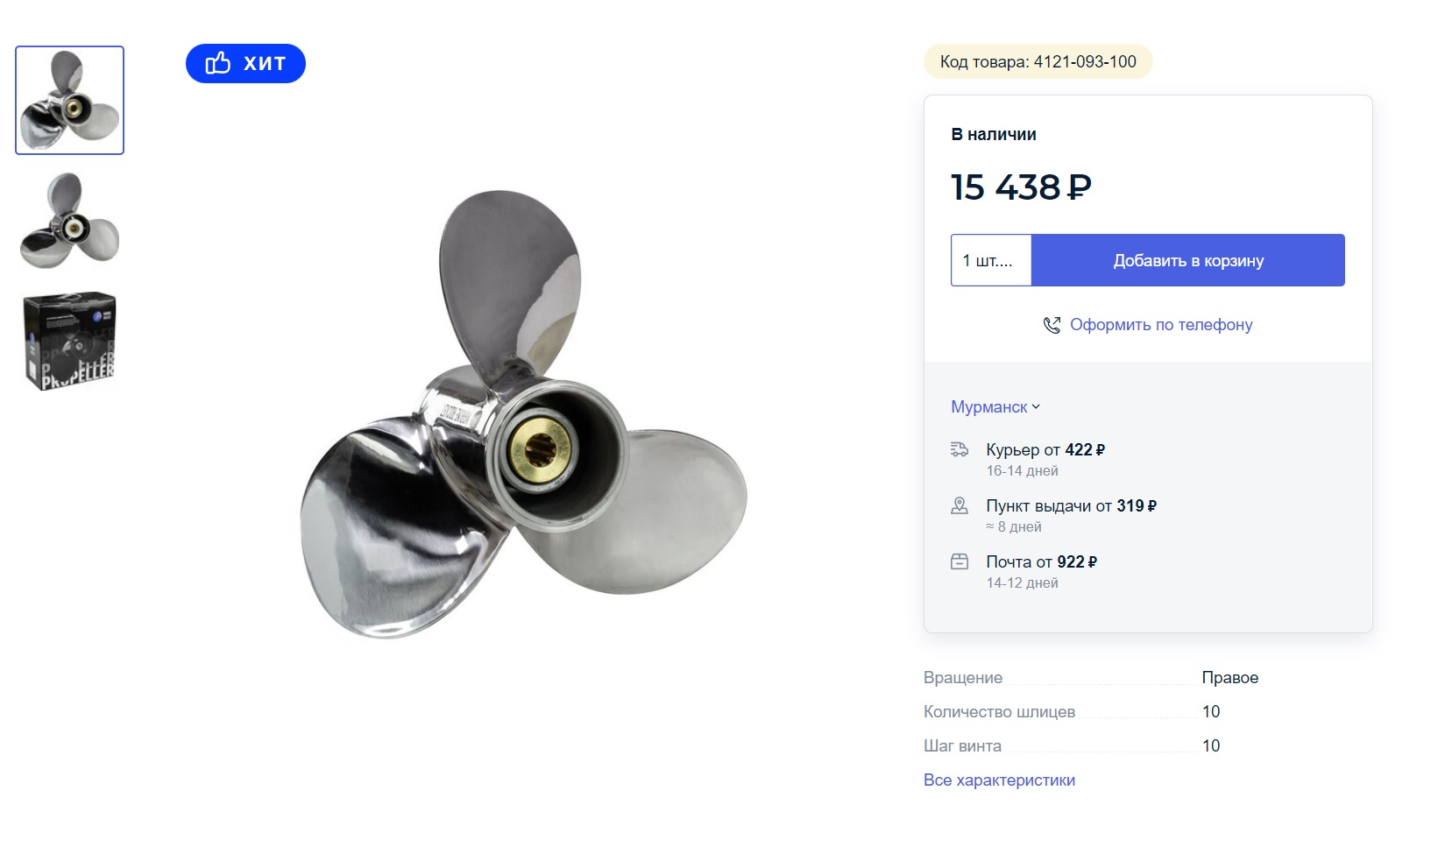Open the Все характеристики link

(x=999, y=780)
